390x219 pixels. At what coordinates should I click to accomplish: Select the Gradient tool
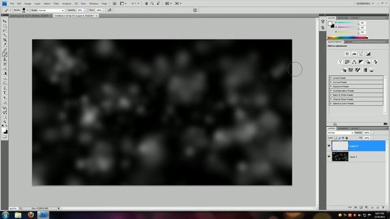pyautogui.click(x=5, y=74)
